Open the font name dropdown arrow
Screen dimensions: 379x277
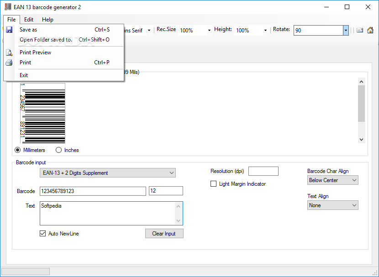coord(149,31)
